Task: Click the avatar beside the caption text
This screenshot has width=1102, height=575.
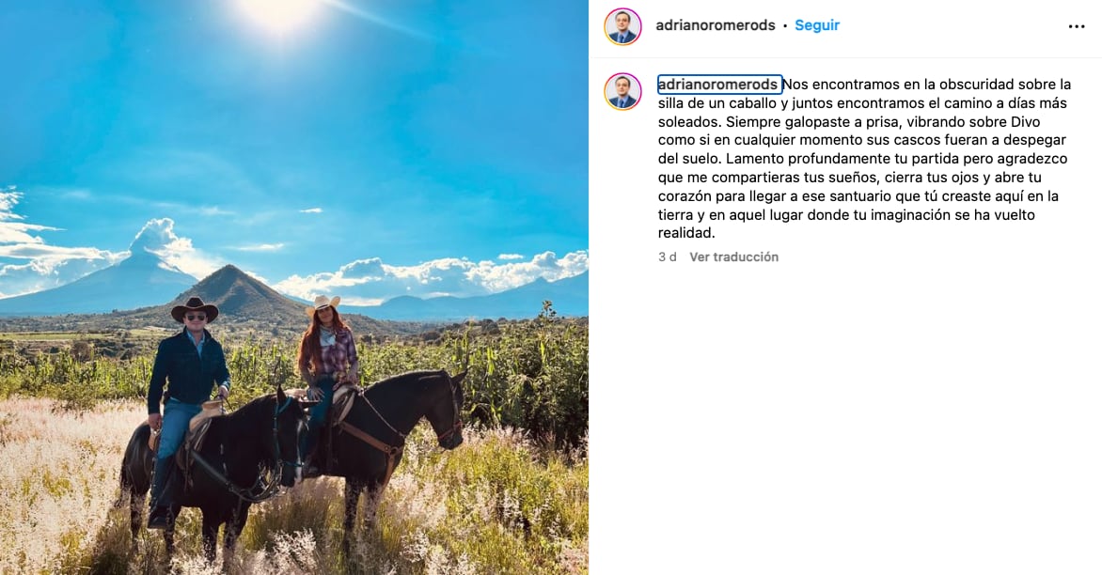Action: point(622,91)
